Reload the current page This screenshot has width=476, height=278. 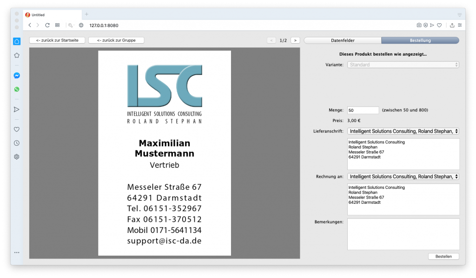click(x=47, y=25)
